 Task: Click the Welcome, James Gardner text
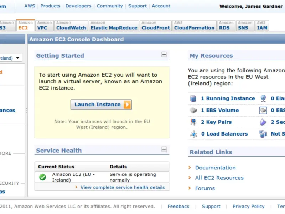pos(251,6)
